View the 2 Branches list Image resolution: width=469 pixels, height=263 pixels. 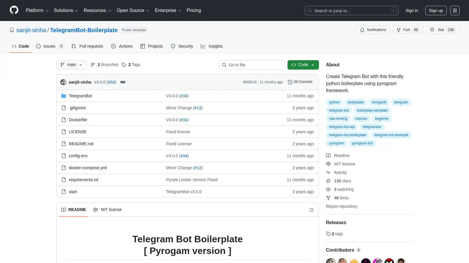pyautogui.click(x=105, y=65)
